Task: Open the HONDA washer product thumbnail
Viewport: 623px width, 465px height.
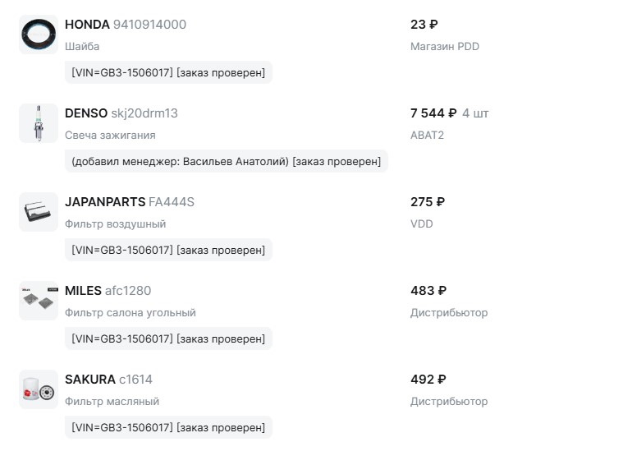Action: click(x=39, y=35)
